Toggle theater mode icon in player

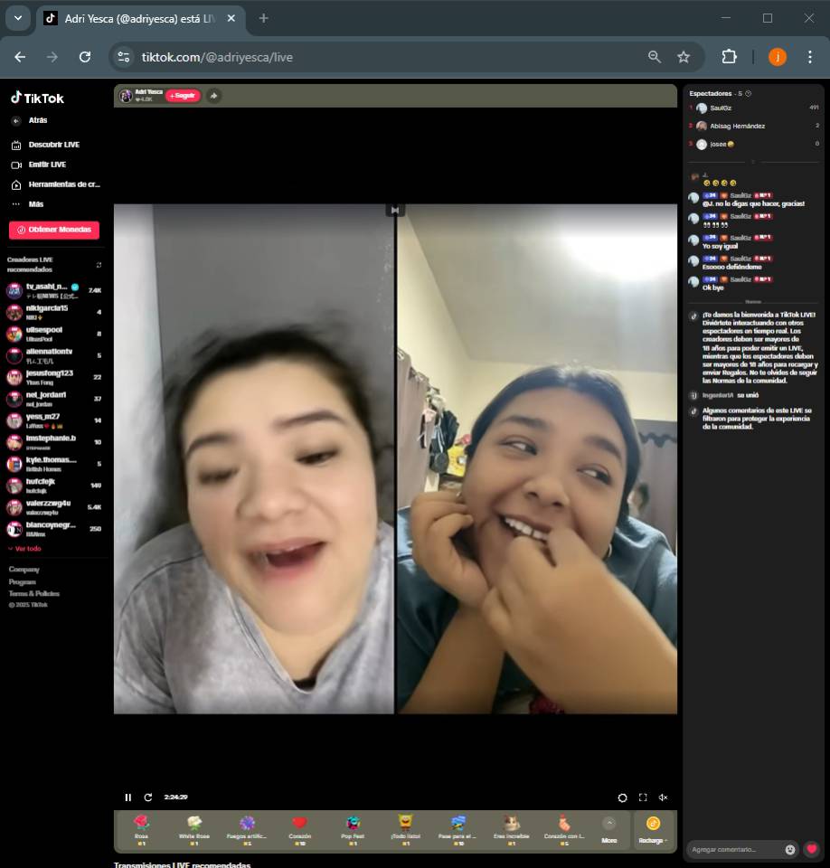point(622,797)
